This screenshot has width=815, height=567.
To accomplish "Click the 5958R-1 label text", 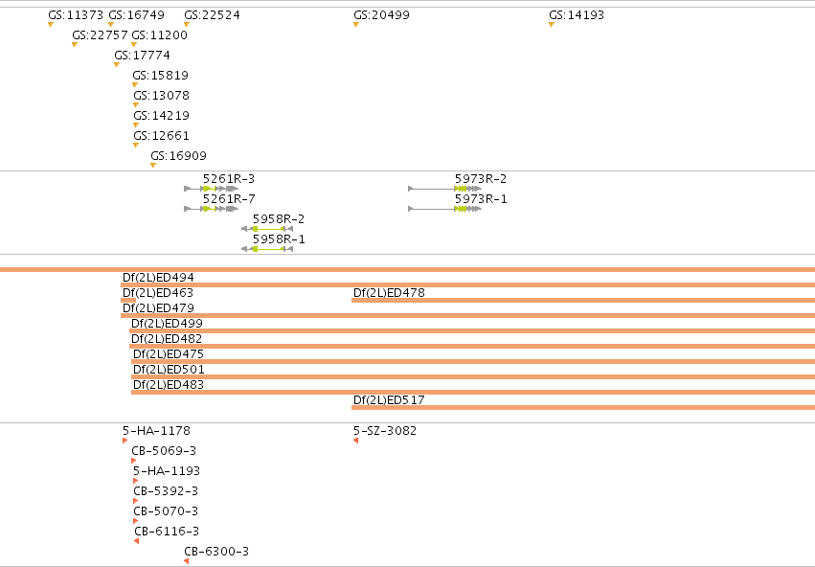I will 279,239.
